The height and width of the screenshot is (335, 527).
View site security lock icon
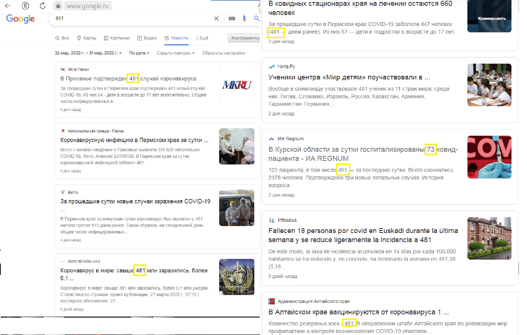click(58, 6)
